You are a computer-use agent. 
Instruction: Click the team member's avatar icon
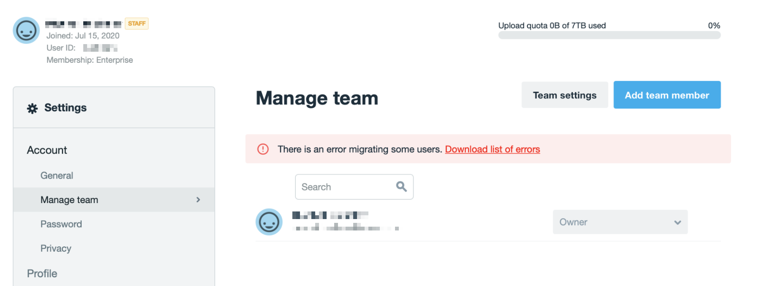click(x=269, y=222)
